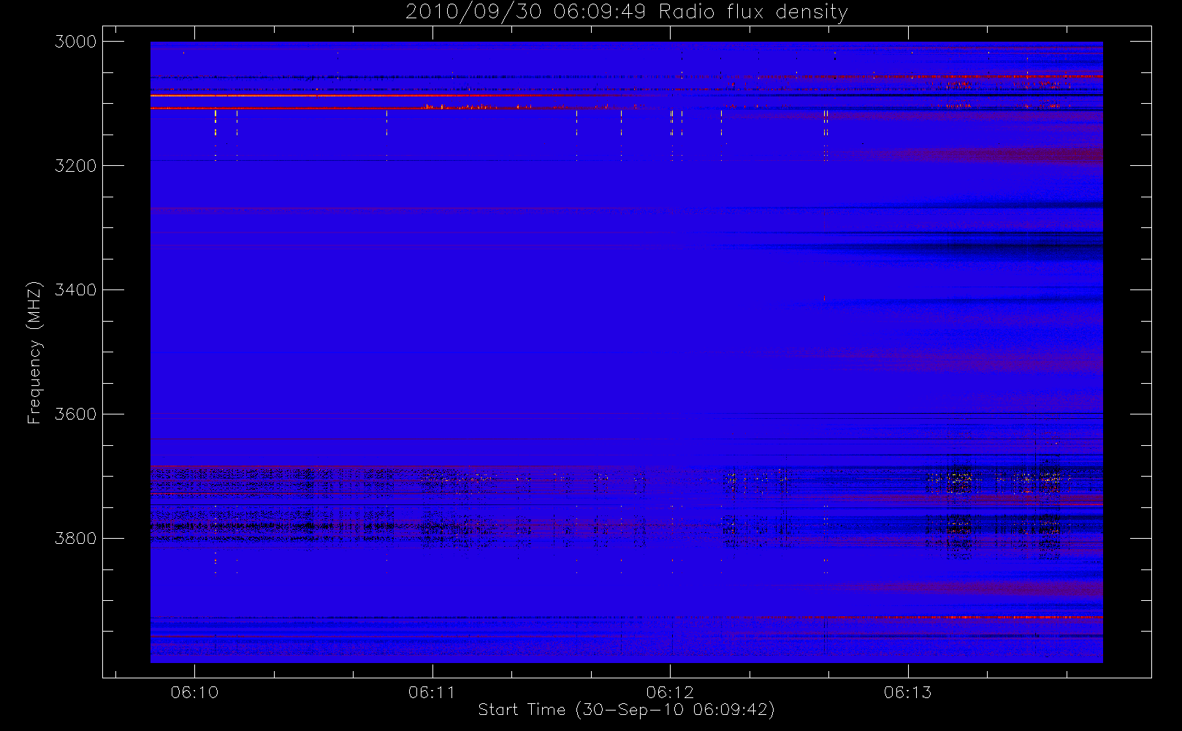The height and width of the screenshot is (731, 1182).
Task: Click the 3000 frequency tick label
Action: coord(76,42)
